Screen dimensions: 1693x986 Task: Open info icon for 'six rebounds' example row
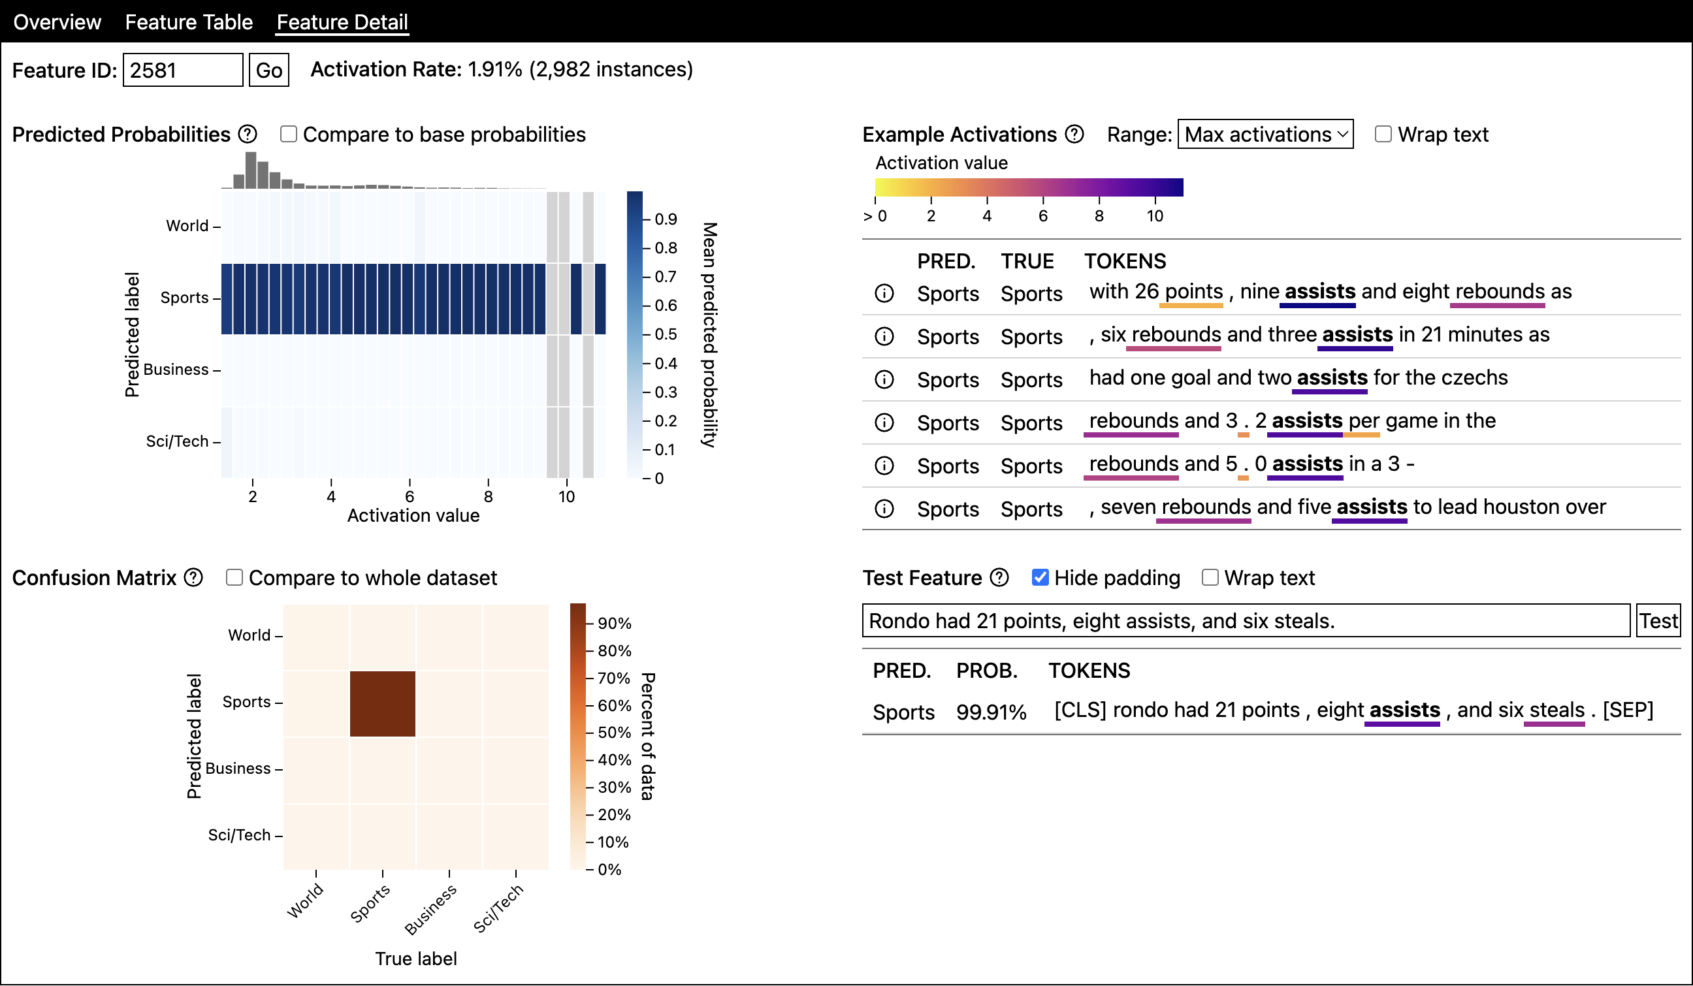coord(884,336)
